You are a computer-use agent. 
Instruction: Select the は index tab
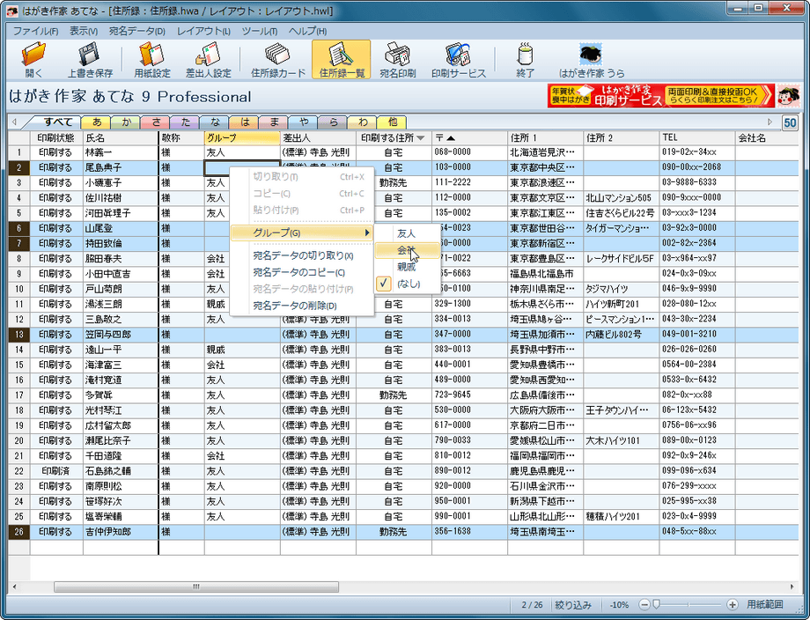[x=245, y=122]
